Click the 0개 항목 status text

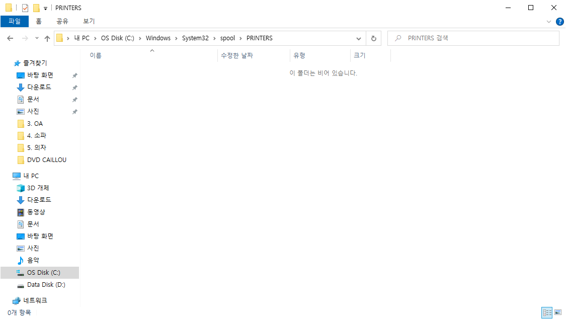pyautogui.click(x=19, y=313)
